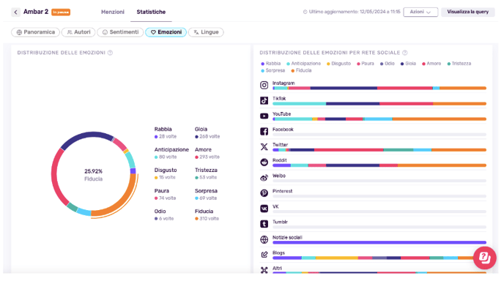Image resolution: width=504 pixels, height=284 pixels.
Task: Toggle Amore in chart legend
Action: click(x=431, y=64)
